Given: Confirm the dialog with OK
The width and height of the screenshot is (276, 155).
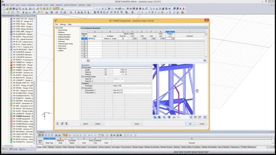Looking at the screenshot, I should point(190,124).
